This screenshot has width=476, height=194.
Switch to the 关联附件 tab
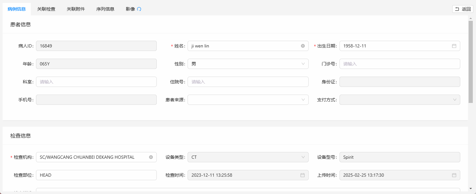(76, 9)
